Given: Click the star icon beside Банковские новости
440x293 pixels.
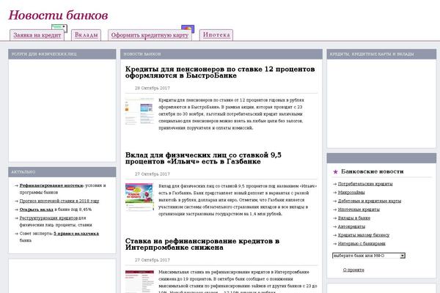Looking at the screenshot, I should 335,172.
